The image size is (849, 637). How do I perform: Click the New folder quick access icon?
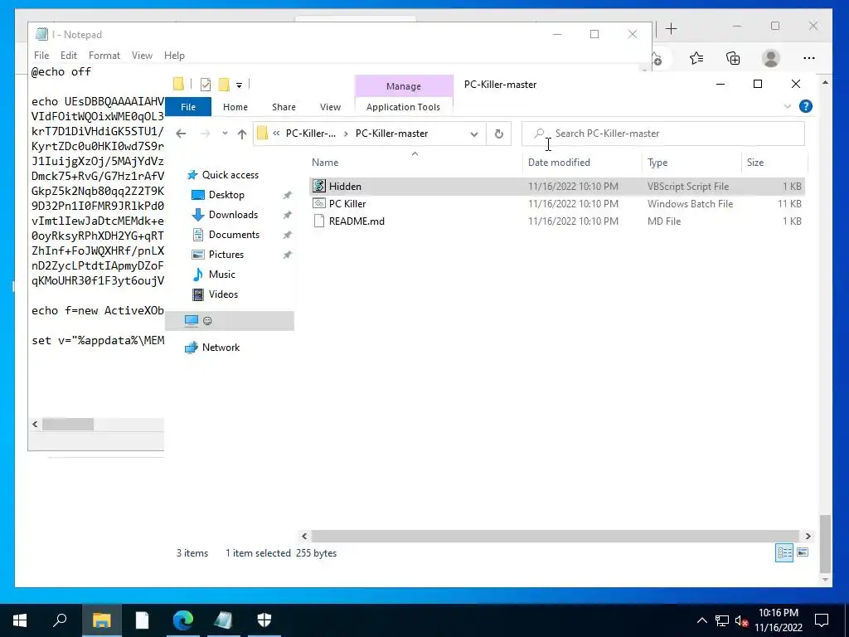(224, 84)
